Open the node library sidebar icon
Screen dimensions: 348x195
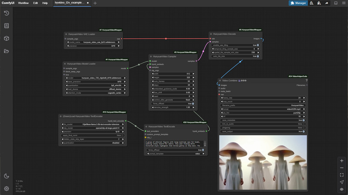(x=7, y=26)
